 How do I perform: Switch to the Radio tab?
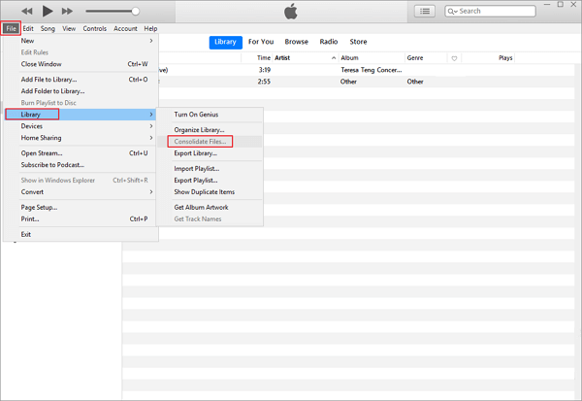point(329,42)
